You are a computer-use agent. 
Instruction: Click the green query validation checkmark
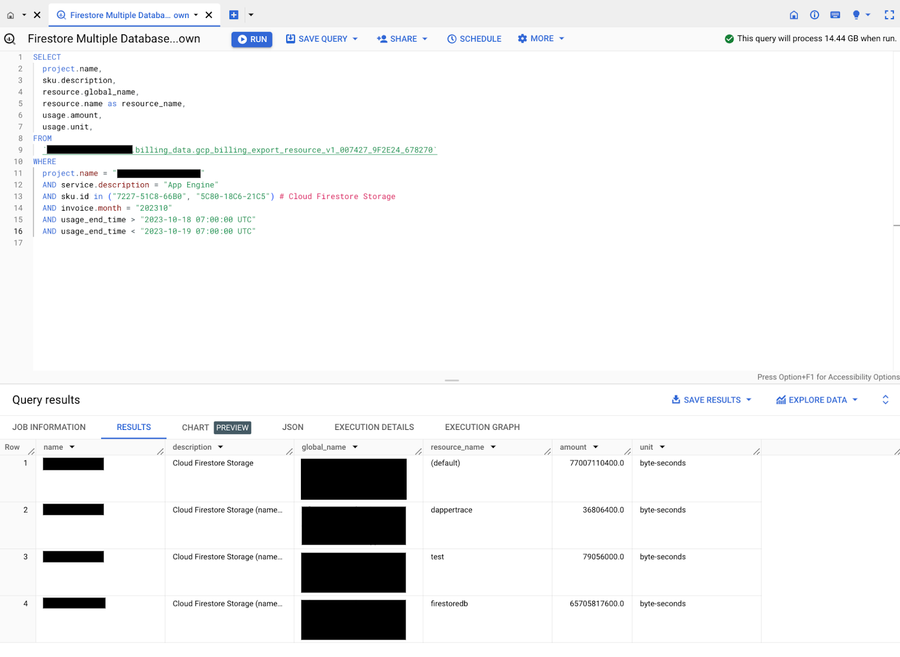(x=729, y=39)
